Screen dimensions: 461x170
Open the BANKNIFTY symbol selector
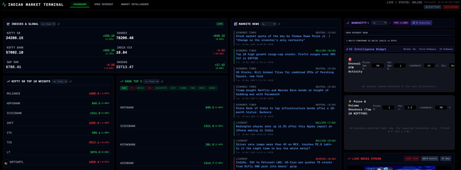point(360,23)
